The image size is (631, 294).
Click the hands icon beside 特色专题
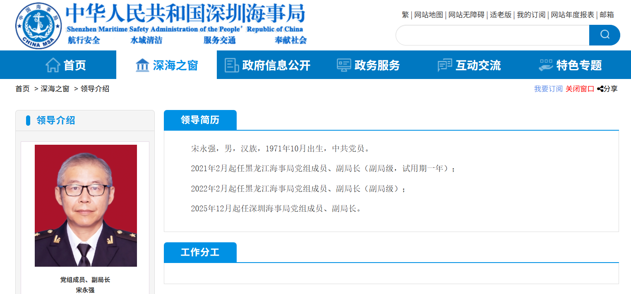pos(546,65)
